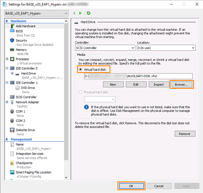This screenshot has height=193, width=203.
Task: Collapse the Hardware section header
Action: 7,21
